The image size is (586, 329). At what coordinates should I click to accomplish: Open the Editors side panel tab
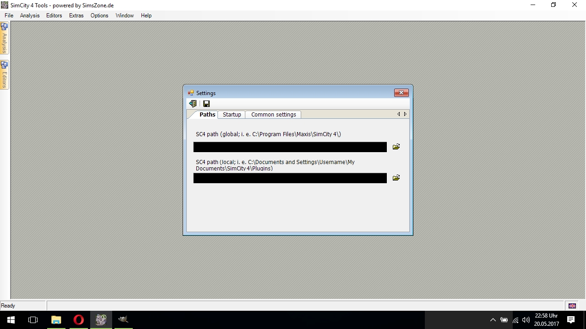(x=5, y=75)
